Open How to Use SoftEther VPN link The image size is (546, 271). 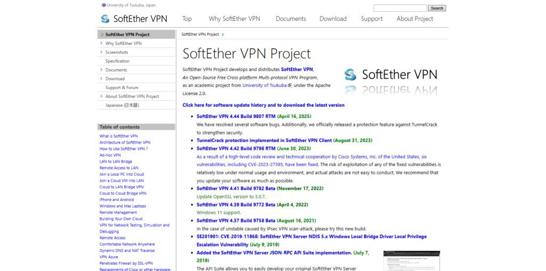click(124, 149)
